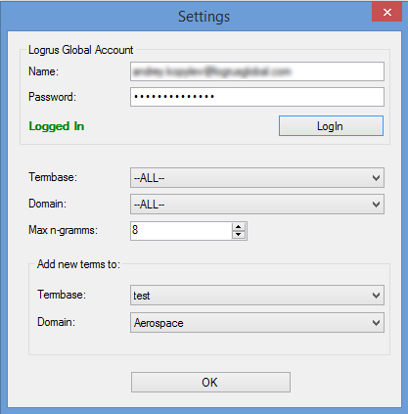Click the 'Name:' label
This screenshot has width=408, height=414.
pos(43,71)
